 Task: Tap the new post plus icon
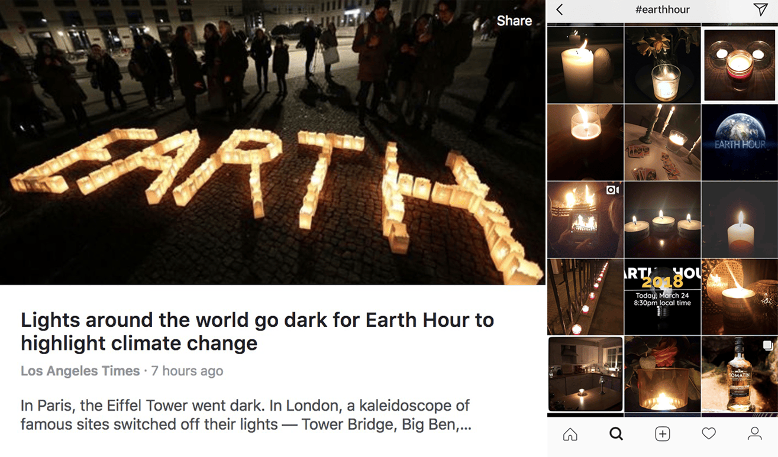[x=663, y=435]
